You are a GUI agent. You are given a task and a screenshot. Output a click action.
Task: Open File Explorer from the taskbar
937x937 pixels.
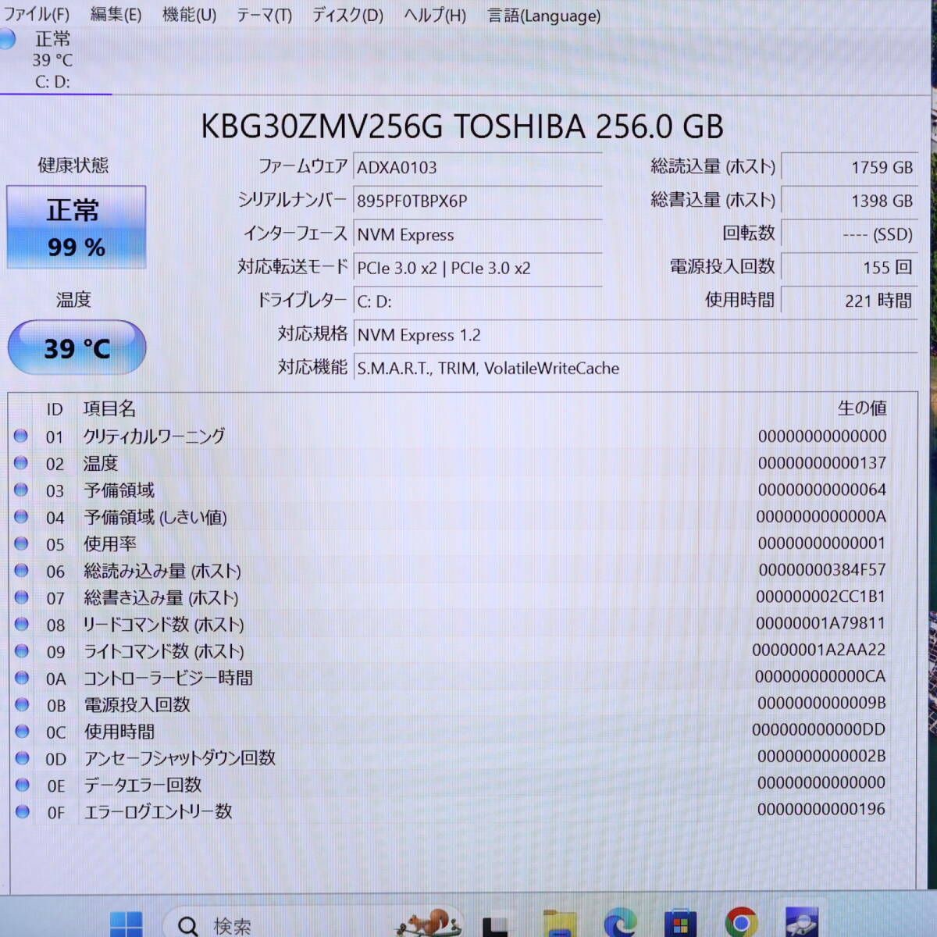pyautogui.click(x=559, y=923)
